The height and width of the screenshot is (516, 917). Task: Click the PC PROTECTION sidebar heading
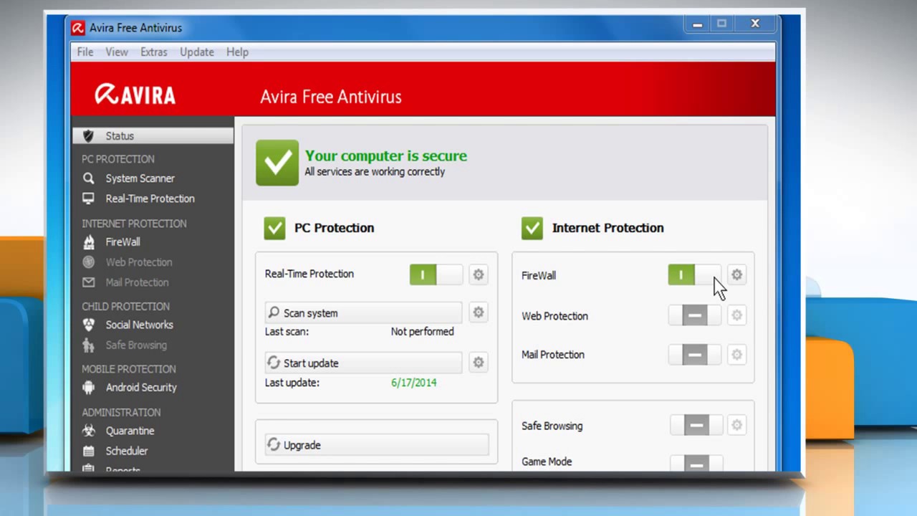[117, 159]
